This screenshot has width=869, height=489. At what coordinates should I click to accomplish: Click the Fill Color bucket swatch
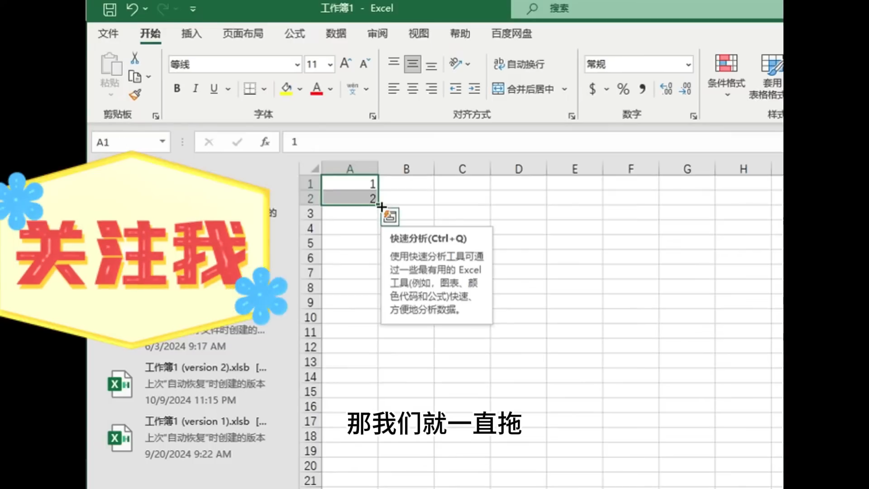pos(286,89)
